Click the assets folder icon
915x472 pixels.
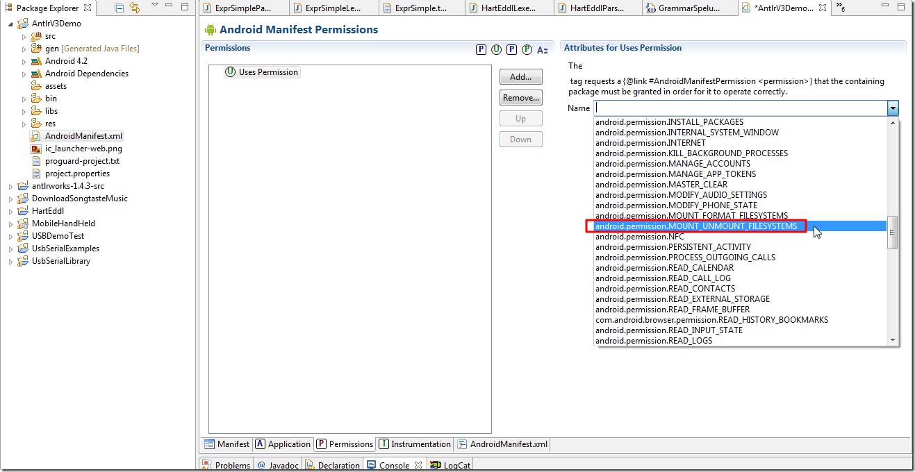(36, 86)
